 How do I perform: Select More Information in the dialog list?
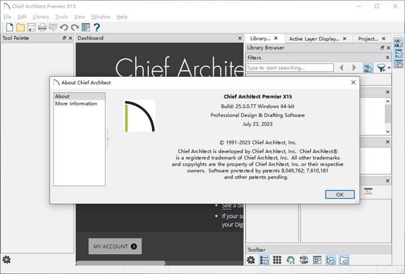pyautogui.click(x=79, y=103)
